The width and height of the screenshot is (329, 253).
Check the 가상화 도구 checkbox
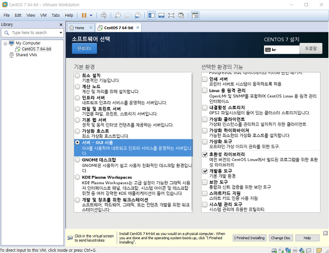pyautogui.click(x=205, y=142)
